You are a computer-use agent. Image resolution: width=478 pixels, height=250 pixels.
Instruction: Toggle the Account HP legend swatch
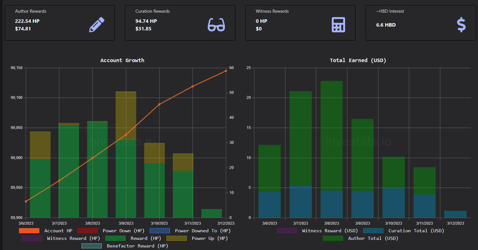tap(29, 231)
